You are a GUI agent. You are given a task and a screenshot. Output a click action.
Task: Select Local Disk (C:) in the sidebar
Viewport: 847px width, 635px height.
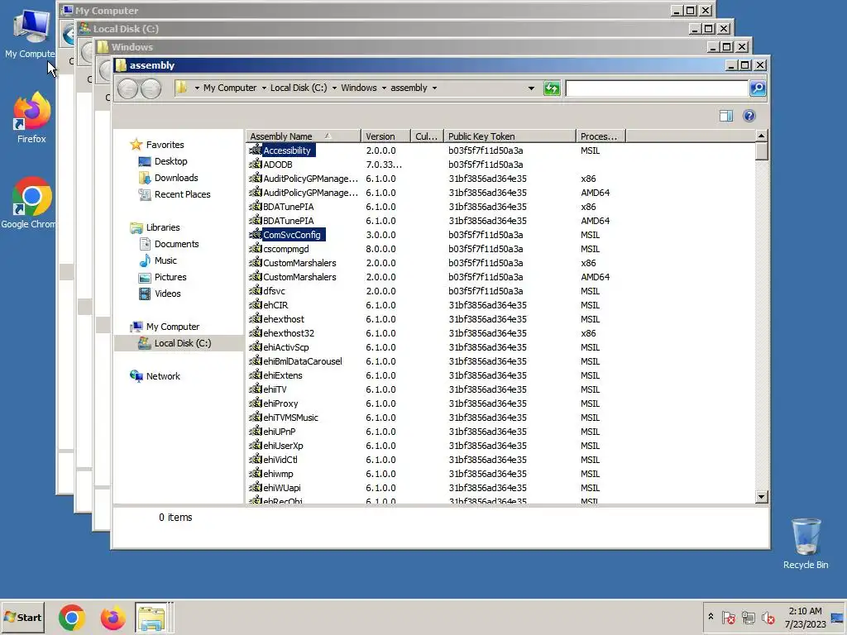[x=183, y=343]
